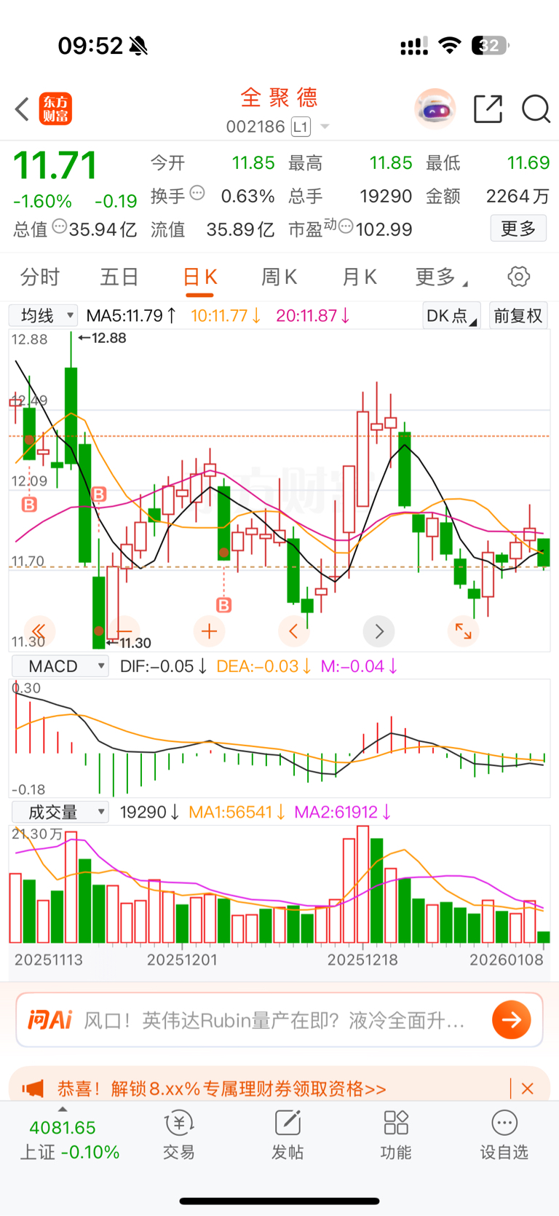This screenshot has width=559, height=1216.
Task: Jump to earliest with double-left arrows
Action: click(39, 631)
